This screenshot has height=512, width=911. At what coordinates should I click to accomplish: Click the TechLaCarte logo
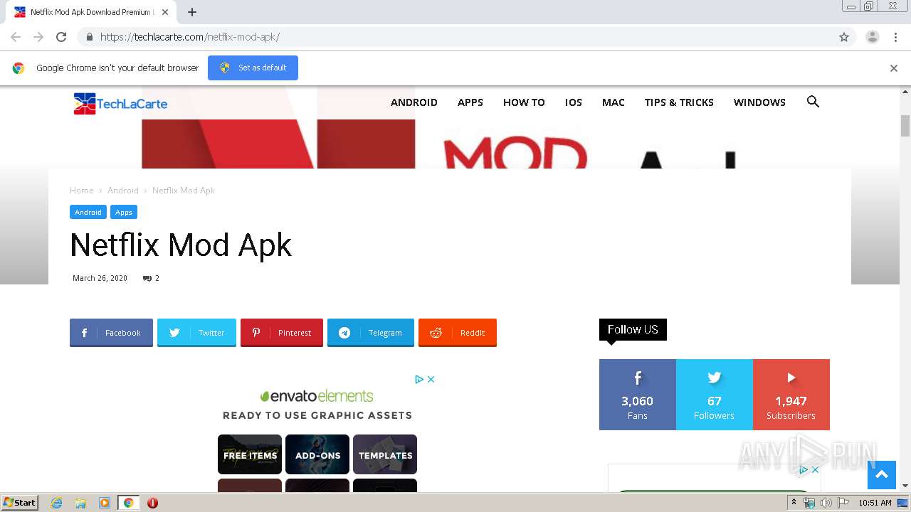pos(120,104)
